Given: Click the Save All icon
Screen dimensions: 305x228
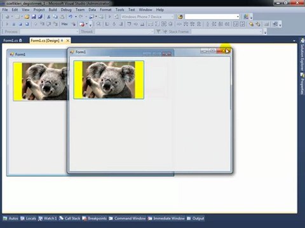Looking at the screenshot, I should click(x=40, y=16).
